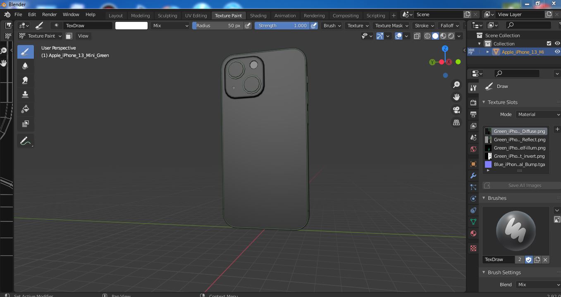Hide the Collection with its eye icon
The height and width of the screenshot is (297, 561).
(x=557, y=43)
